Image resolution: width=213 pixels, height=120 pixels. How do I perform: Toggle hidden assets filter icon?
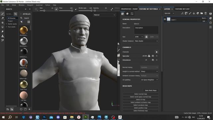pos(16,14)
